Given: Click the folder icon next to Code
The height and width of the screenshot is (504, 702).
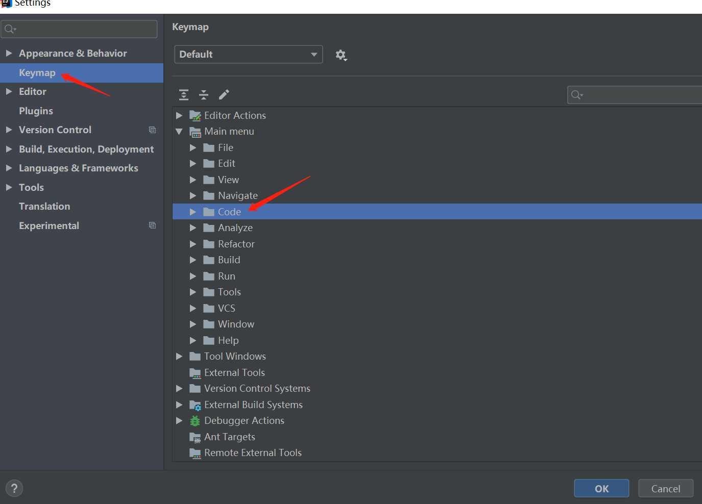Looking at the screenshot, I should coord(208,212).
